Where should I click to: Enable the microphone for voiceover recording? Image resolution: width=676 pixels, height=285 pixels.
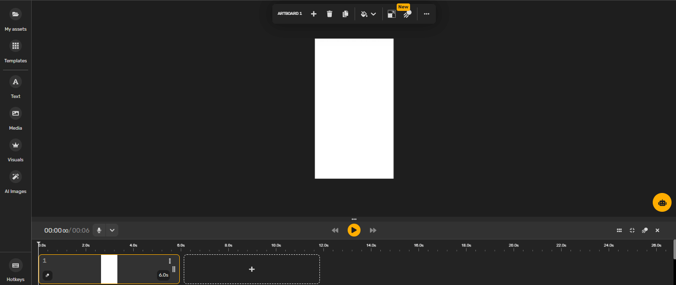pyautogui.click(x=99, y=230)
